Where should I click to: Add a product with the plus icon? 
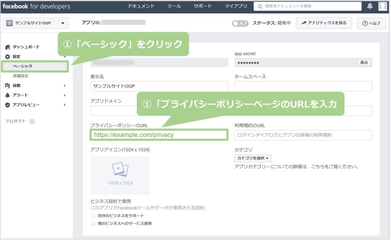coord(32,122)
